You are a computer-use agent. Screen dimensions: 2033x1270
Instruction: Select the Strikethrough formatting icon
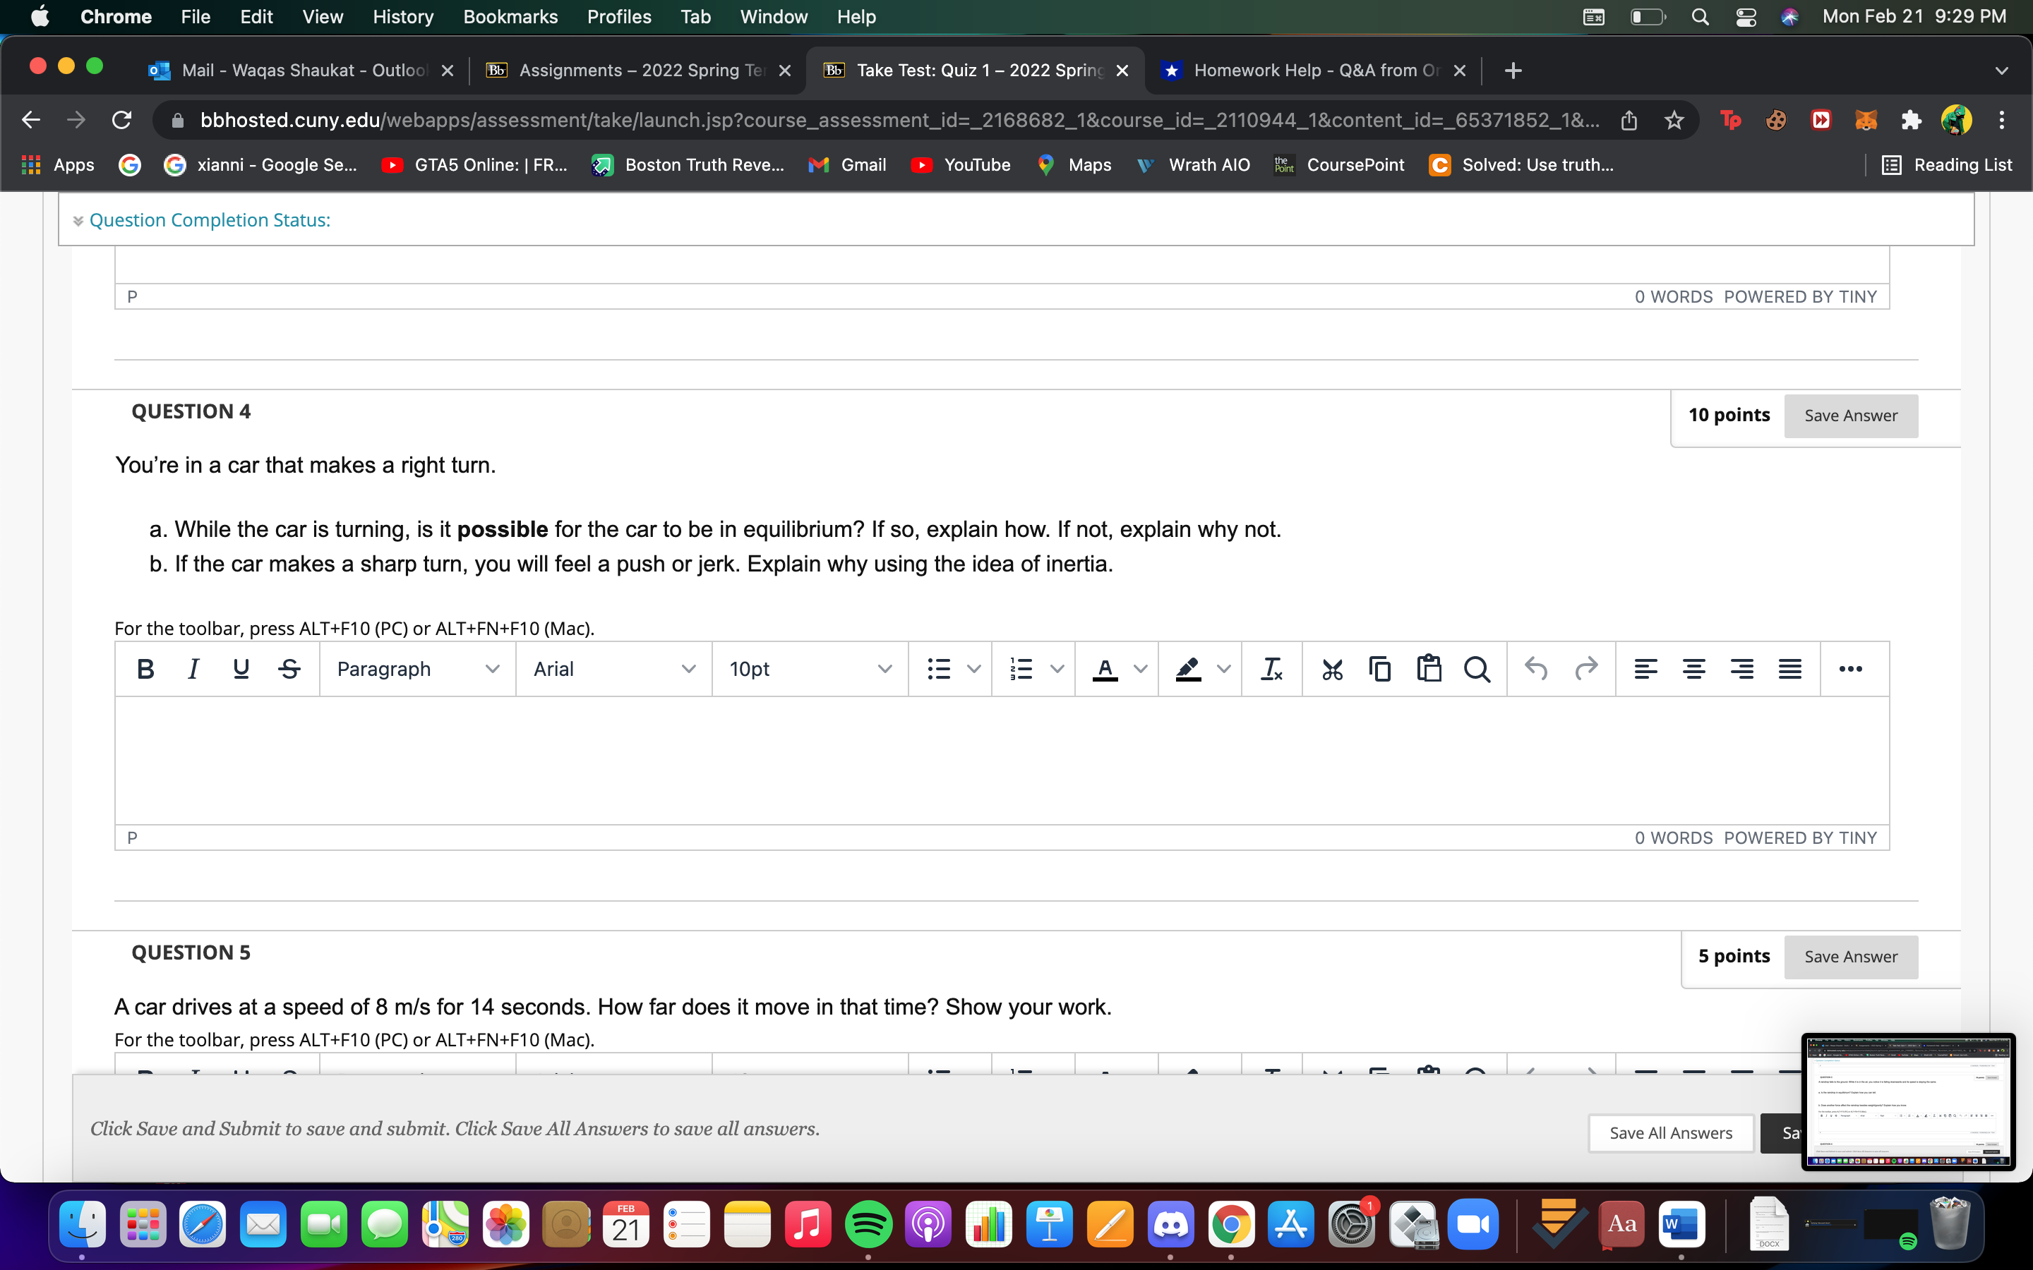pos(289,669)
